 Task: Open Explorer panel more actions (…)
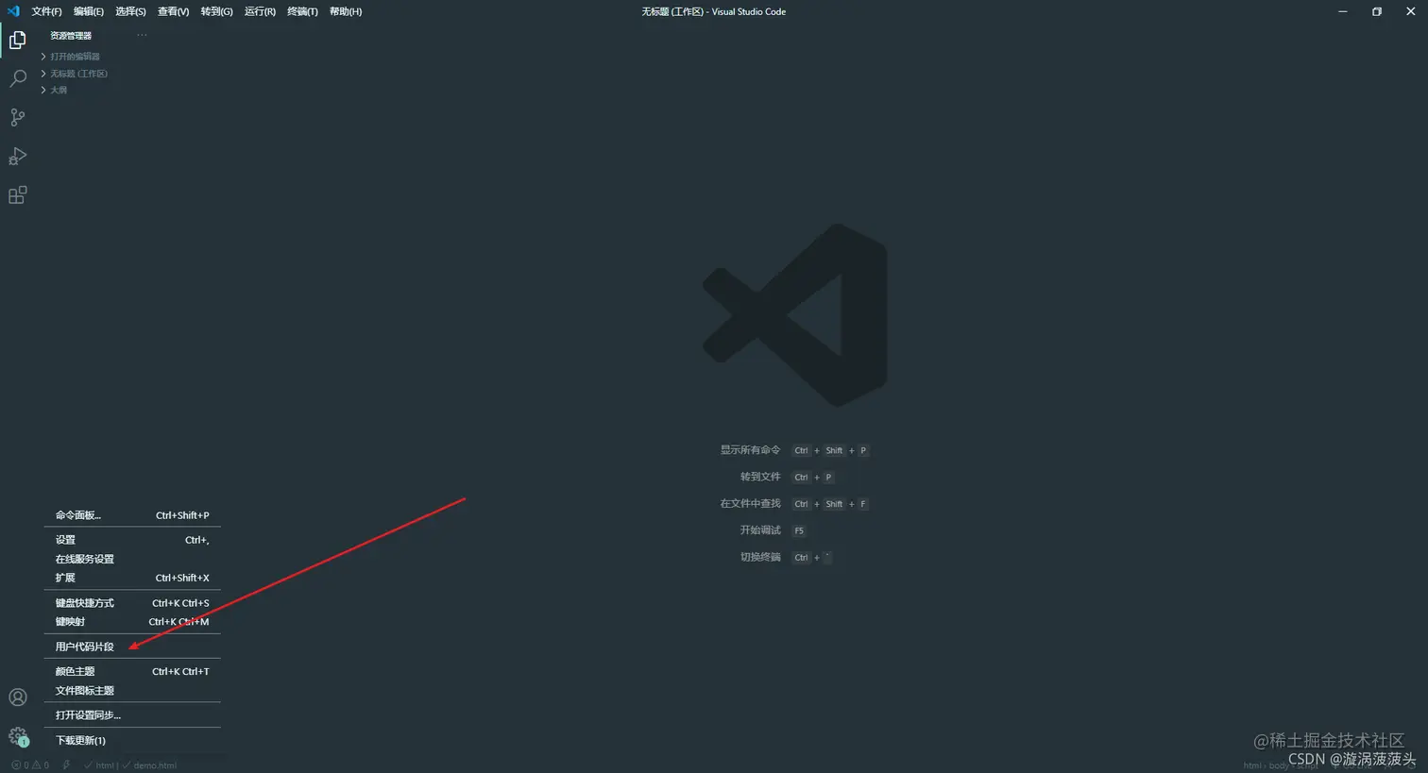click(142, 35)
